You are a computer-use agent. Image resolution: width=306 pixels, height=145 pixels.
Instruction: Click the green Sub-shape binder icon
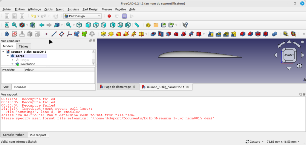[x=84, y=34]
